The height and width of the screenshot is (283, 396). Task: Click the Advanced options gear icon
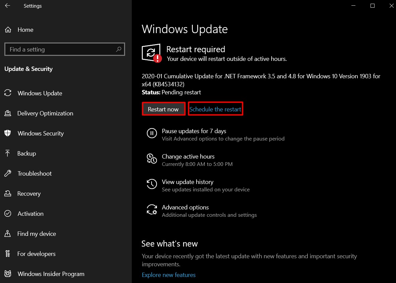point(152,209)
